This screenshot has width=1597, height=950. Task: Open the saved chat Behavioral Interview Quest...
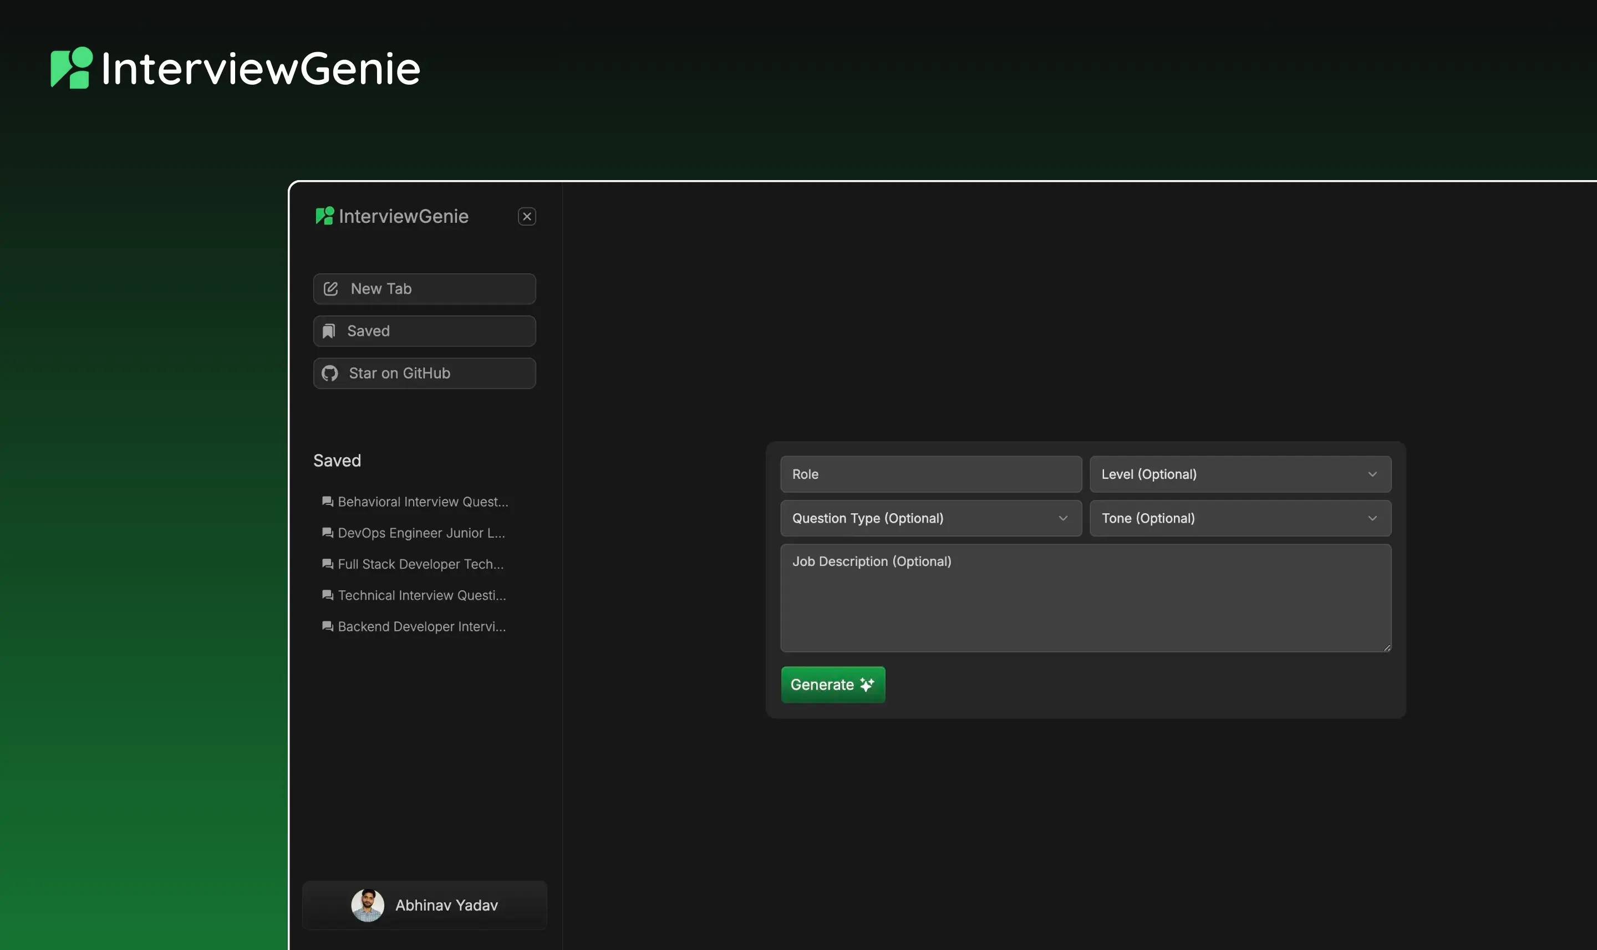point(414,502)
